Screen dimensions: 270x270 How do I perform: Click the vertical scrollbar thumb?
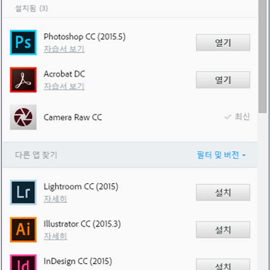262,56
